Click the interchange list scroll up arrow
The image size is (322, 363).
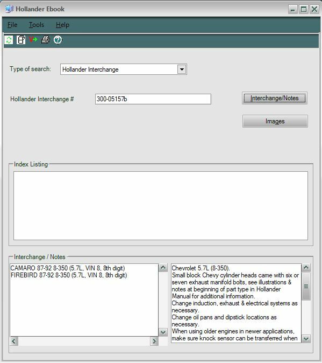163,268
